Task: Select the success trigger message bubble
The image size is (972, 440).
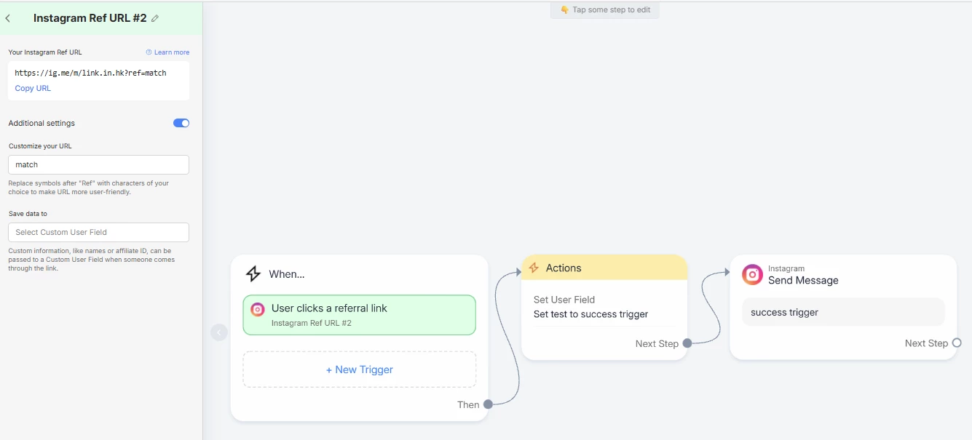Action: coord(843,312)
